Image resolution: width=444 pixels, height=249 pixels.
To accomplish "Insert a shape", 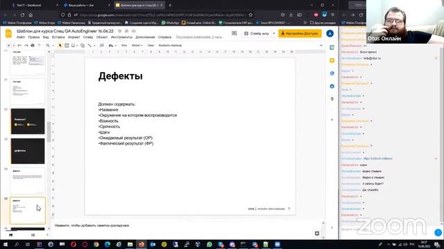I will point(83,46).
